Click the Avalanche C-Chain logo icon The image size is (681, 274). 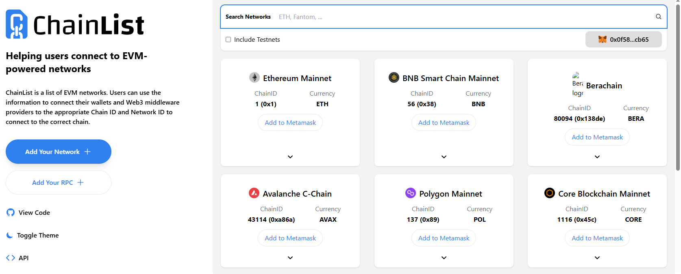254,193
